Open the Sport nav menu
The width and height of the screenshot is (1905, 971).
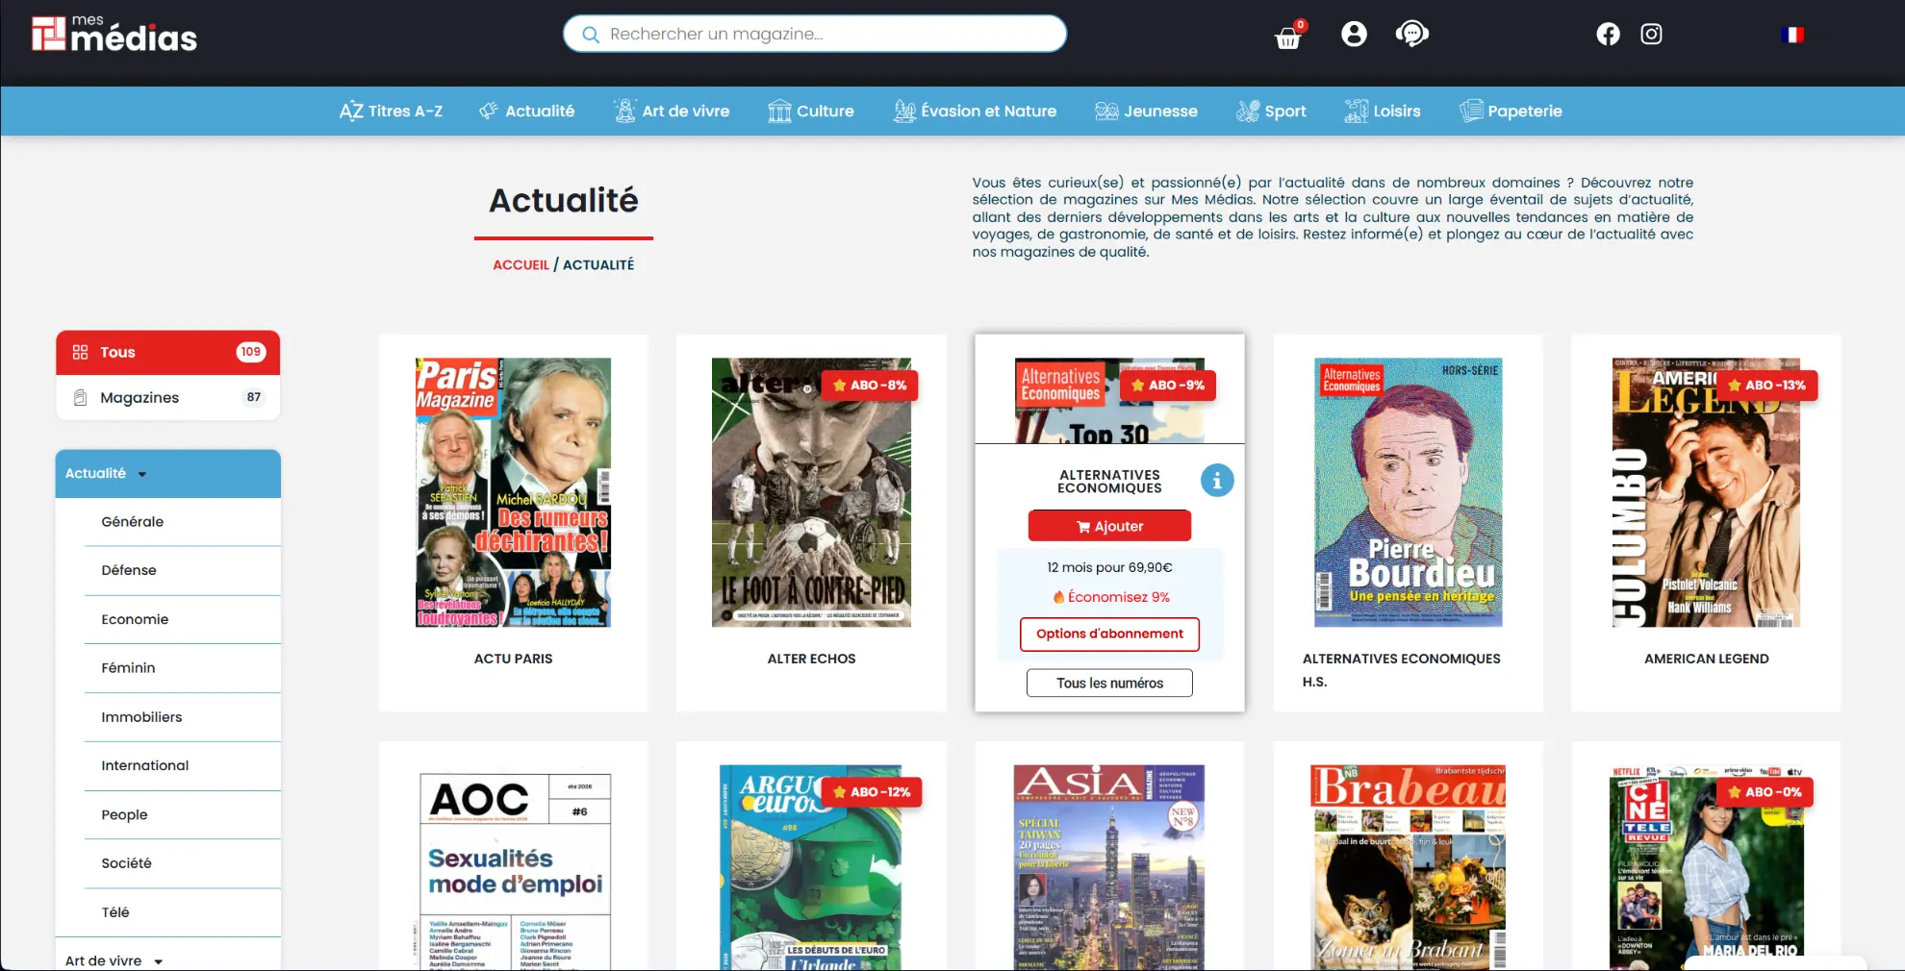click(1271, 112)
